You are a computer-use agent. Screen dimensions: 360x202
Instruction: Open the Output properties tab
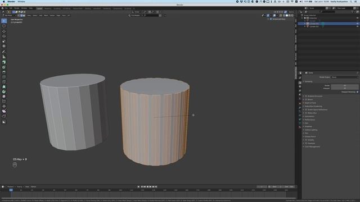pos(300,87)
